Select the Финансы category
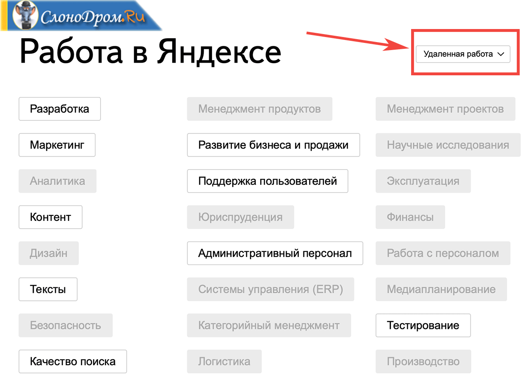The width and height of the screenshot is (526, 382). (x=410, y=217)
